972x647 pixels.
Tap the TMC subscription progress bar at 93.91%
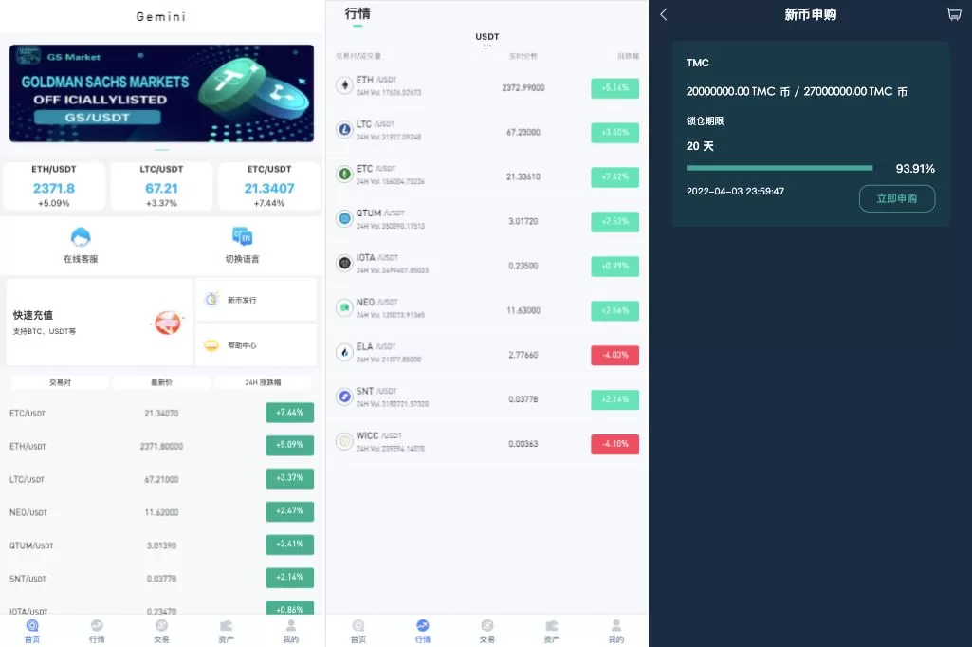779,168
